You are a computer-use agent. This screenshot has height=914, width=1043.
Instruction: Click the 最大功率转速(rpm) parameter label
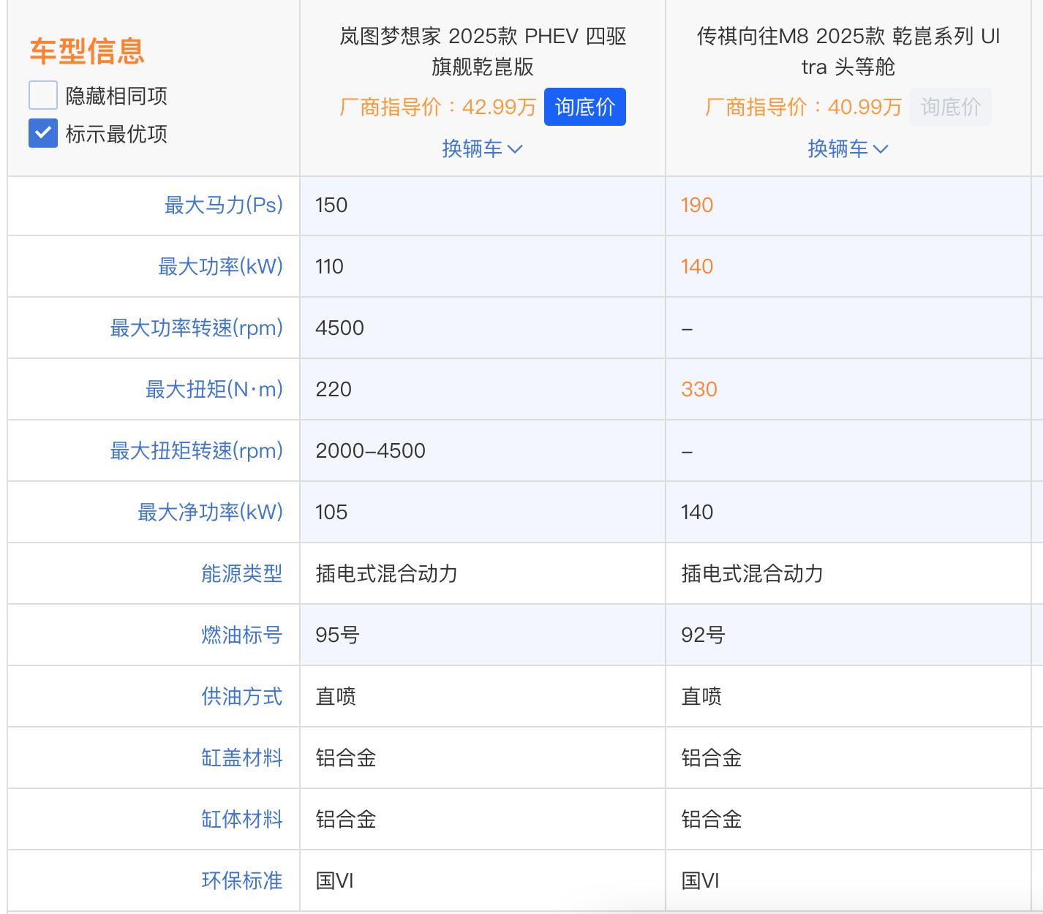click(x=197, y=328)
